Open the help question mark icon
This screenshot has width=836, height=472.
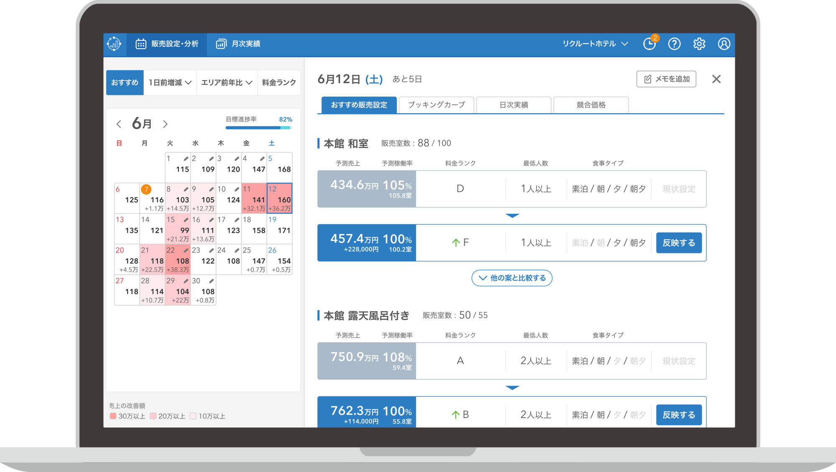point(674,43)
